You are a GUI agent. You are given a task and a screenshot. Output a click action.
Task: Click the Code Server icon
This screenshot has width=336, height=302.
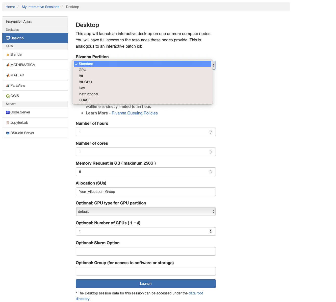pyautogui.click(x=8, y=112)
